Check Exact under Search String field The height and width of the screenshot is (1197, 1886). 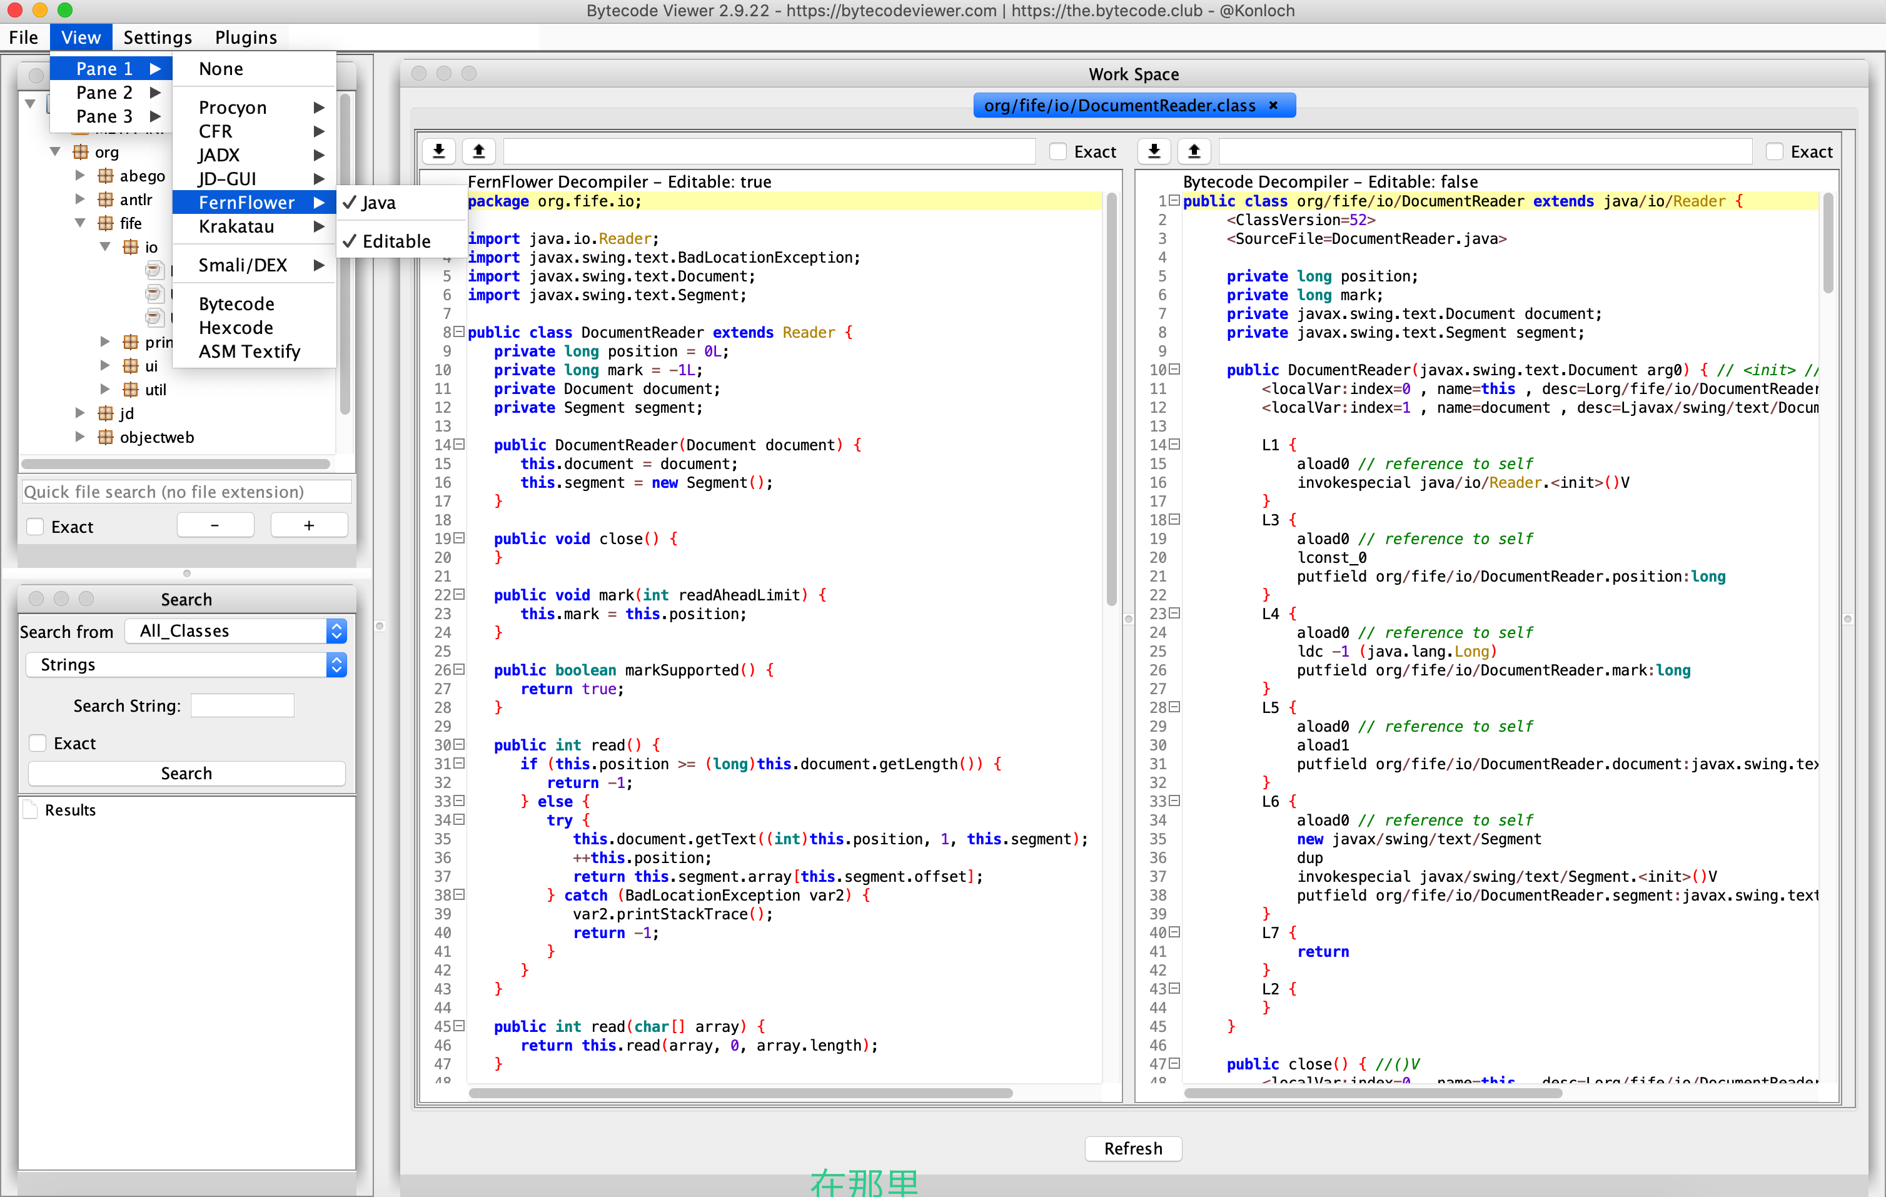(x=37, y=742)
